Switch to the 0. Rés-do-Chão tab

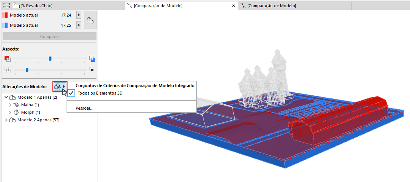68,5
